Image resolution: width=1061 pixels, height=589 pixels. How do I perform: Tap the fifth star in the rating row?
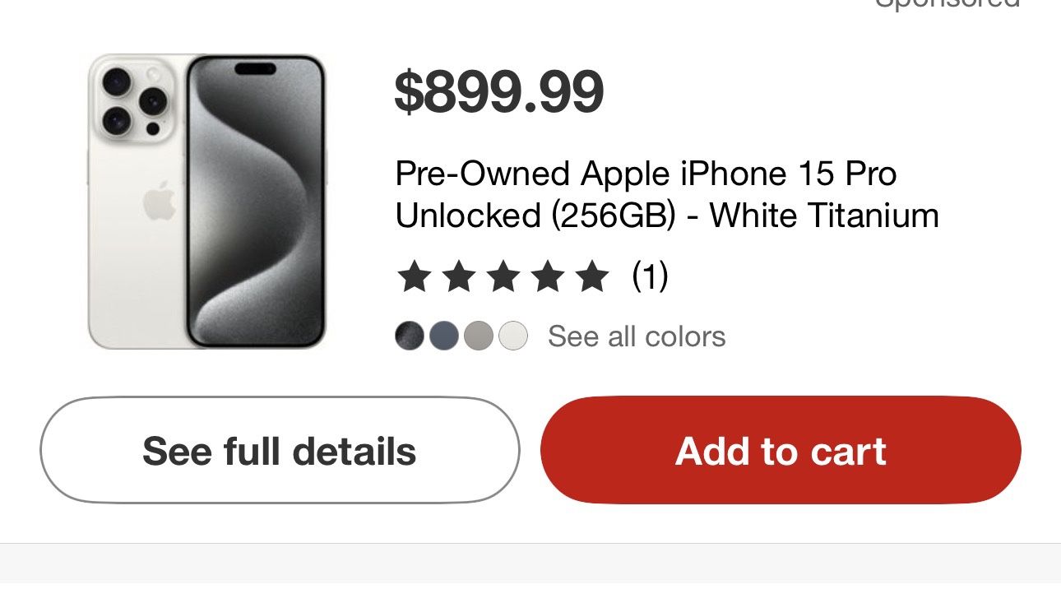[x=591, y=277]
